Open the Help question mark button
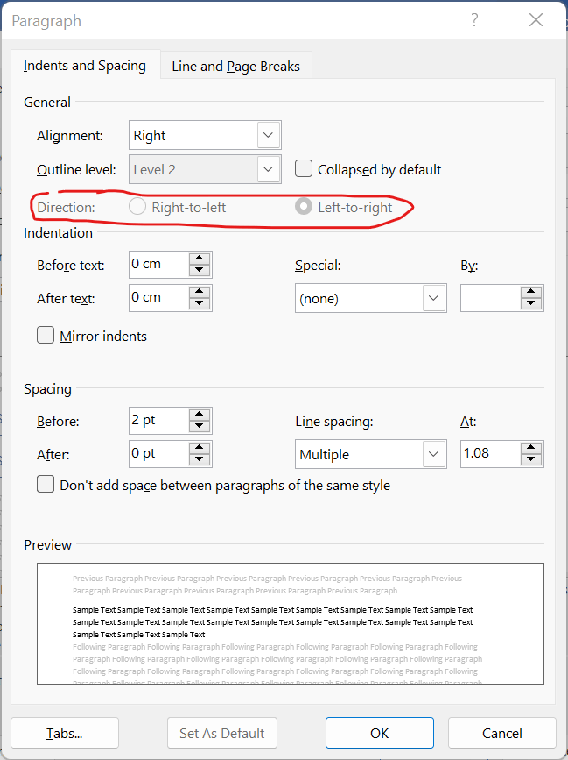The width and height of the screenshot is (568, 760). point(474,20)
